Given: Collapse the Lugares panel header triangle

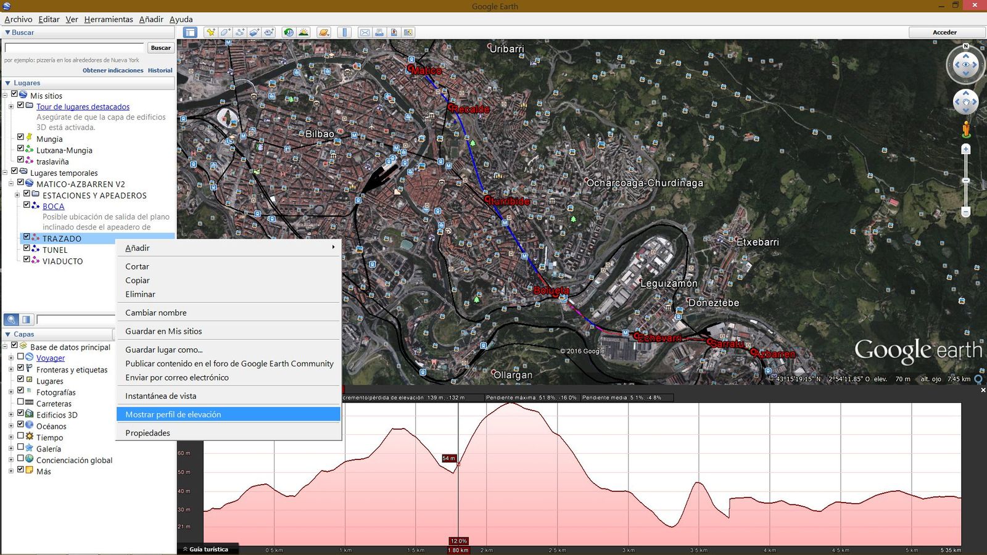Looking at the screenshot, I should [8, 83].
